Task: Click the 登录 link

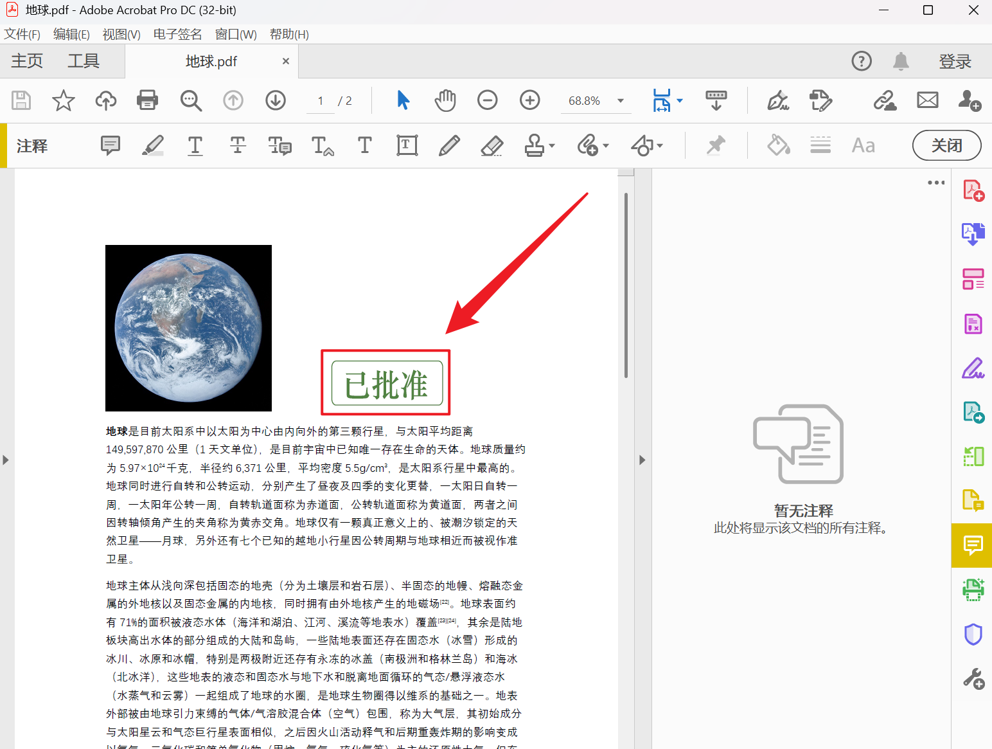Action: coord(955,61)
